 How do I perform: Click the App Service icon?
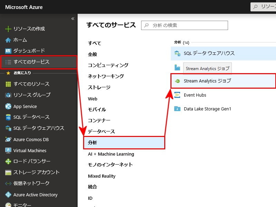8,106
